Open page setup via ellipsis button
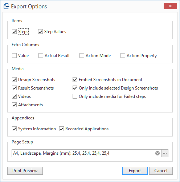Screen dimensions: 180x182 coord(165,153)
